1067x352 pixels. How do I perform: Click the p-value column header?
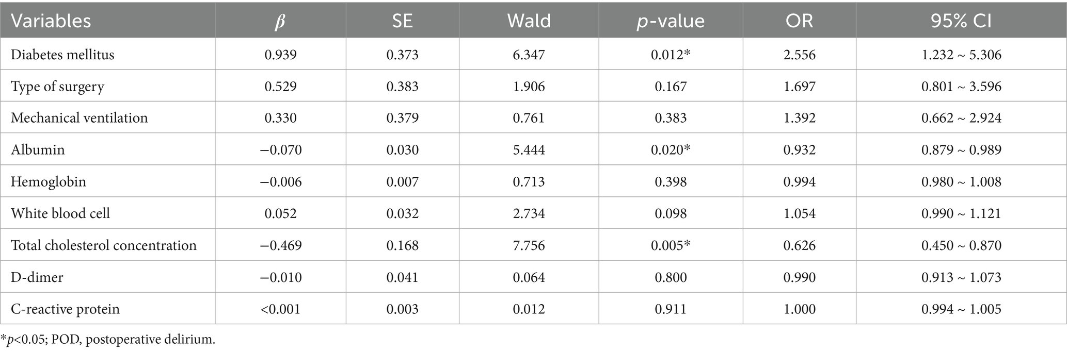670,21
